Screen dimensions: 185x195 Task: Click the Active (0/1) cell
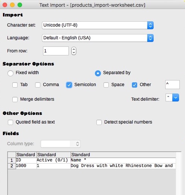54,160
